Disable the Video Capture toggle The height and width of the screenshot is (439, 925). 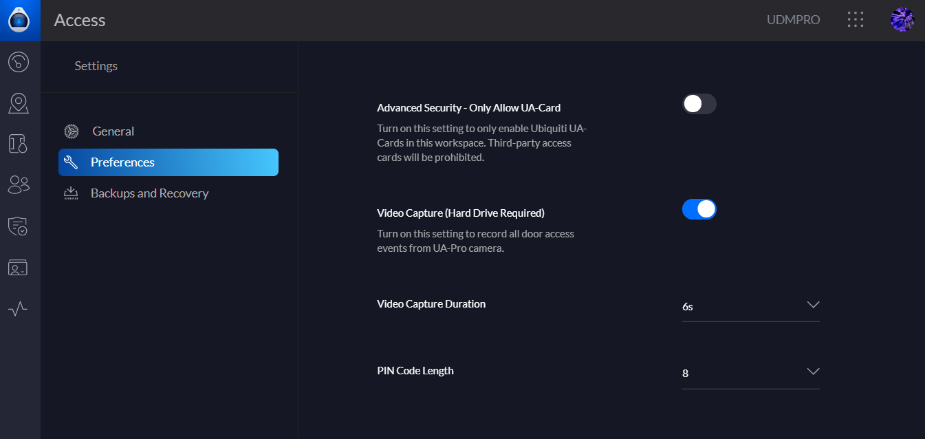click(699, 209)
